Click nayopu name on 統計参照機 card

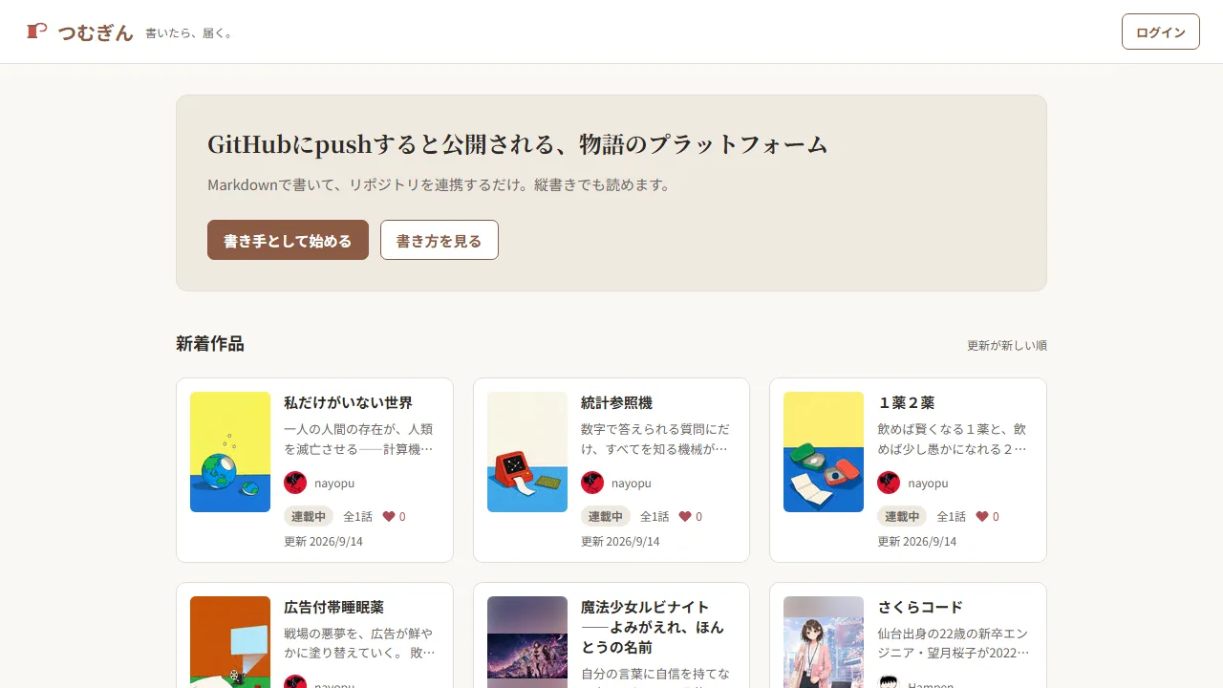pyautogui.click(x=632, y=484)
